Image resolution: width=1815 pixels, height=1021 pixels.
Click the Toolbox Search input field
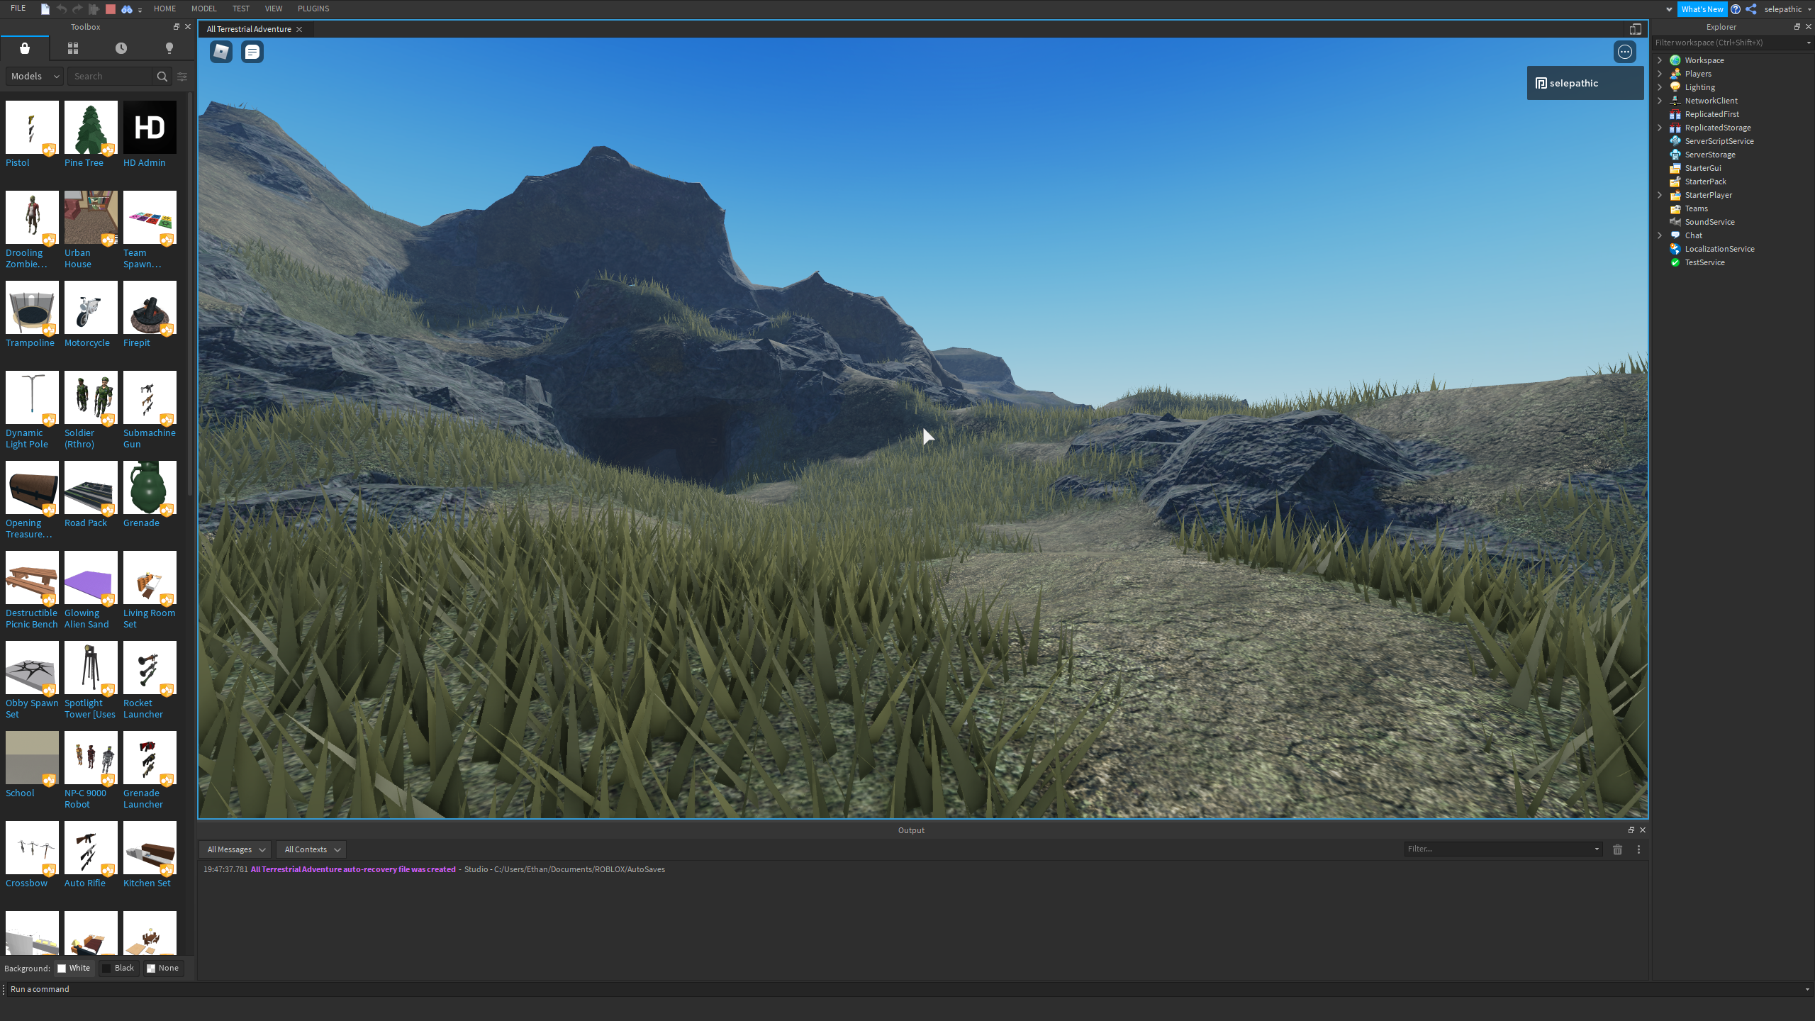click(x=110, y=77)
